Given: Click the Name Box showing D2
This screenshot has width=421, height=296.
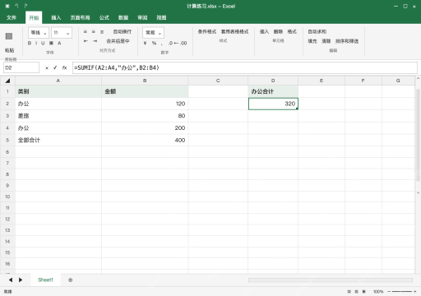Looking at the screenshot, I should tap(21, 67).
